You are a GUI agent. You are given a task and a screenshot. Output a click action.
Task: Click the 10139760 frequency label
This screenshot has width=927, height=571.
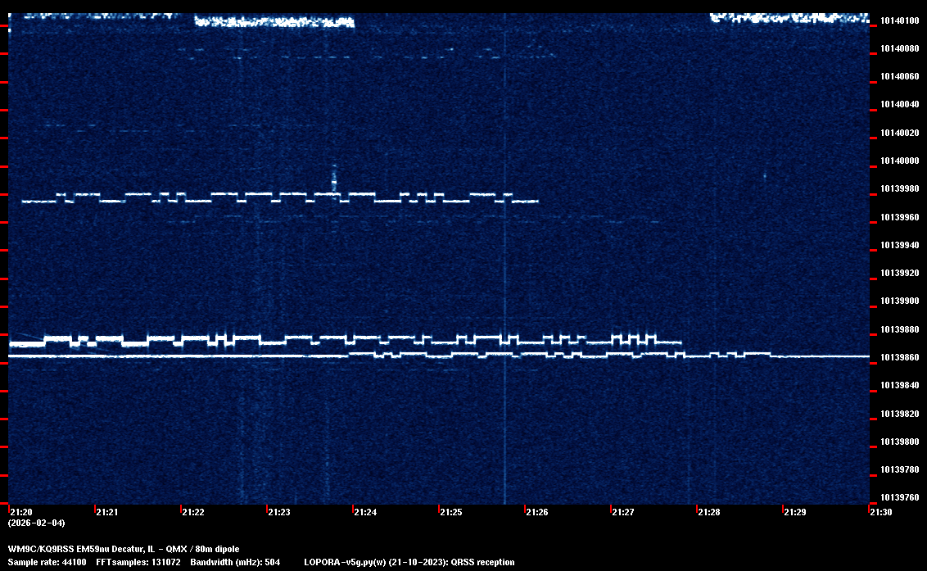899,497
